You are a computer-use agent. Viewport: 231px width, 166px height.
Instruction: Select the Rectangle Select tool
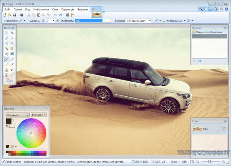[x=7, y=34]
